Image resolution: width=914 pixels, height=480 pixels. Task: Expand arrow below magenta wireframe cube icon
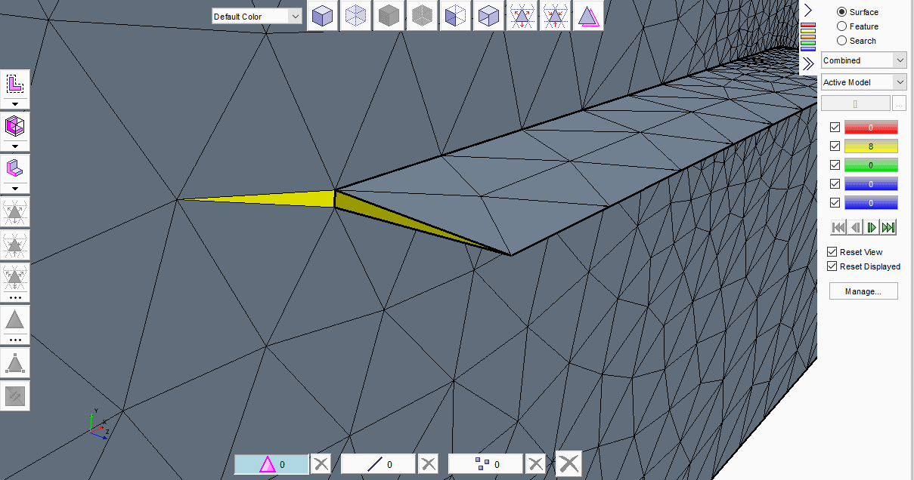coord(14,146)
